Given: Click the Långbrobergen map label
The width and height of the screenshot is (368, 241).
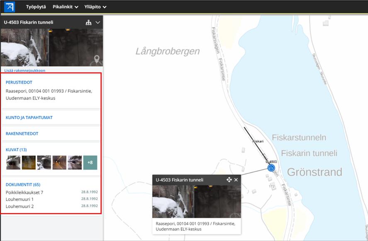Looking at the screenshot, I should tap(168, 51).
